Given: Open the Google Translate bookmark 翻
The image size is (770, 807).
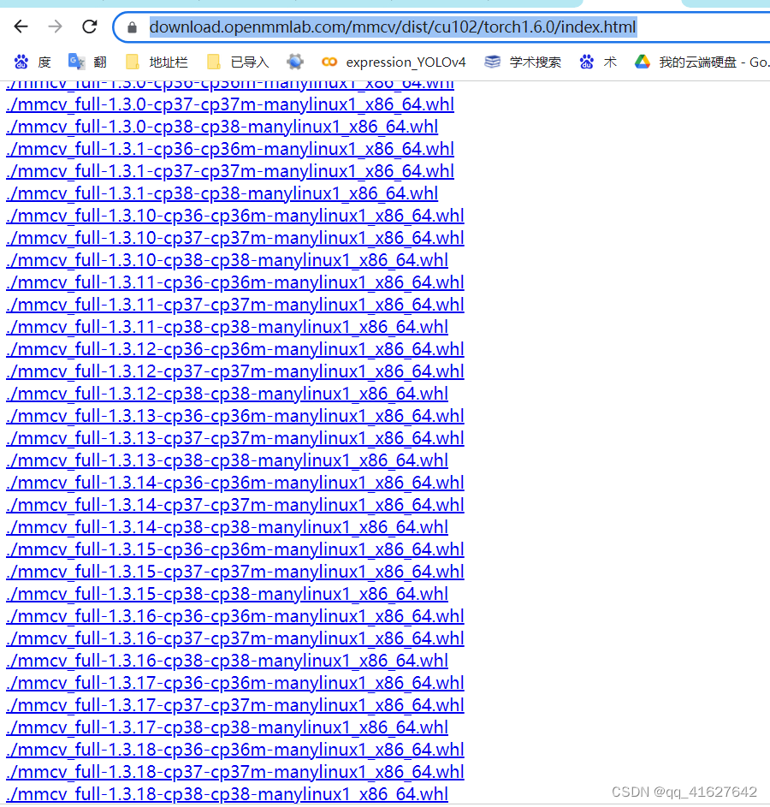Looking at the screenshot, I should click(87, 62).
